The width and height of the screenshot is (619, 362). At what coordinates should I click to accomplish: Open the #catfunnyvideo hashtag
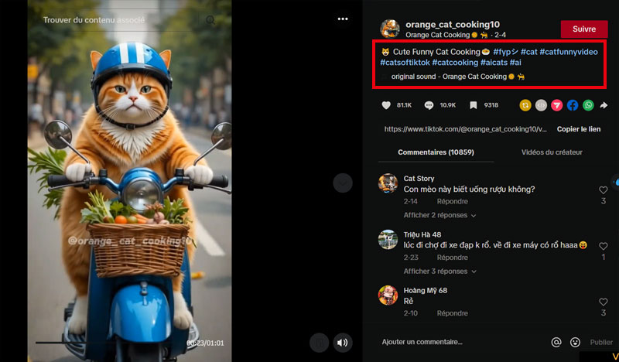click(569, 52)
